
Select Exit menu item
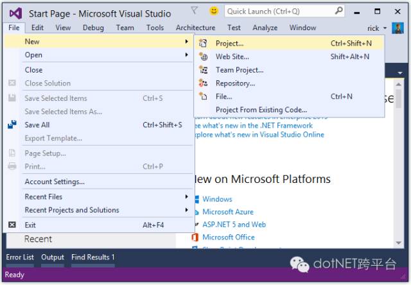(x=100, y=225)
